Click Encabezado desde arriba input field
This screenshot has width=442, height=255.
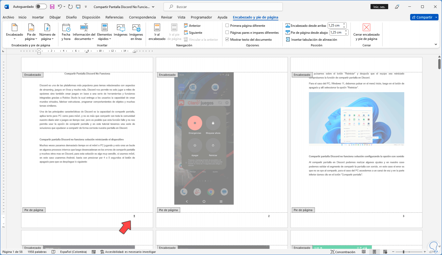pos(335,26)
